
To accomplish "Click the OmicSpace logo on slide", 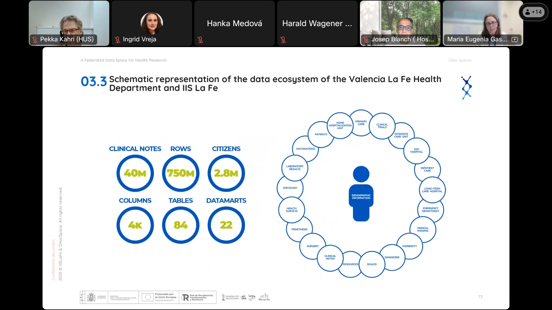I will click(x=467, y=88).
